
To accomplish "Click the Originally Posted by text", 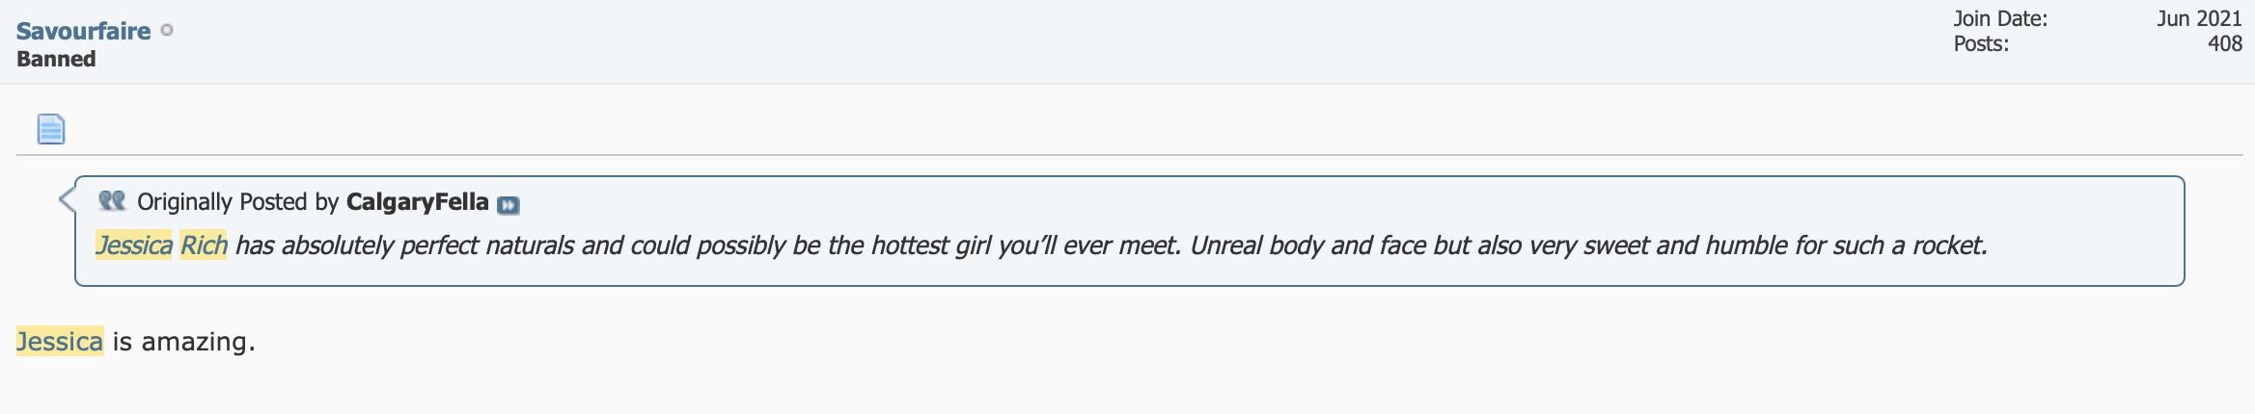I will click(x=237, y=201).
